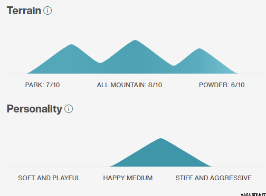266x196 pixels.
Task: Click the VARUSTE.NET watermark
Action: [x=253, y=194]
